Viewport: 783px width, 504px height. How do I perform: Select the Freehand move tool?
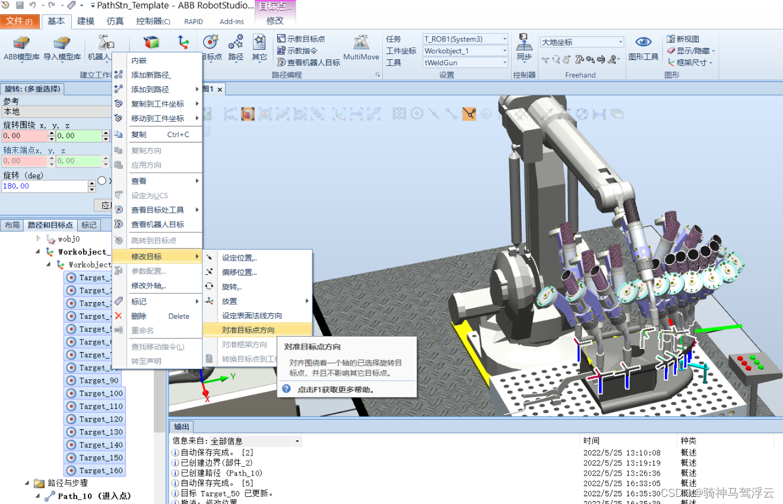tap(545, 59)
